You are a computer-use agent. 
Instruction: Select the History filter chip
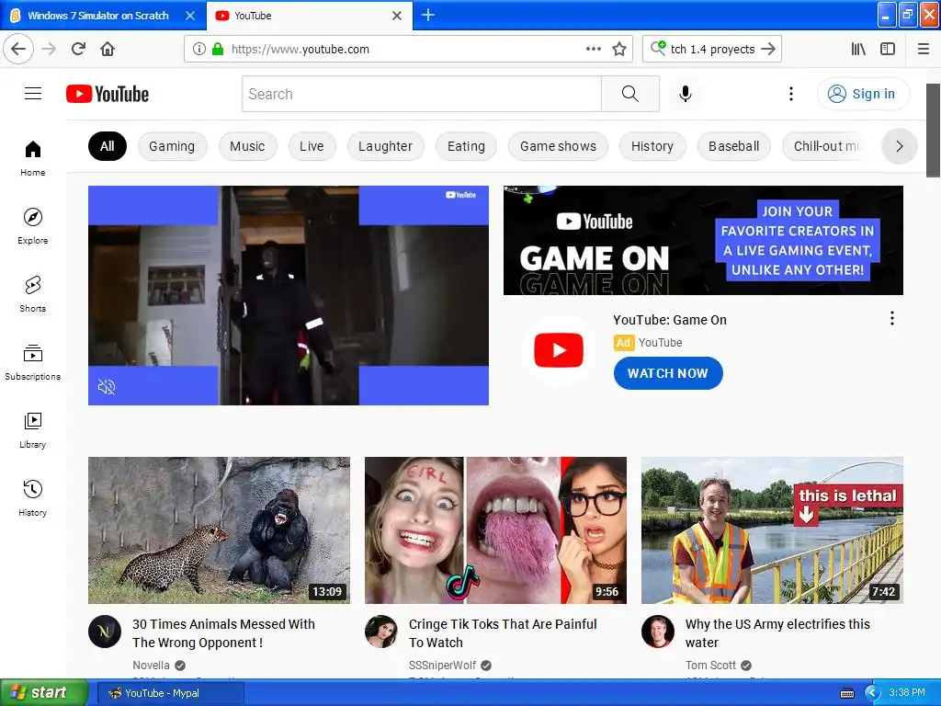click(652, 146)
